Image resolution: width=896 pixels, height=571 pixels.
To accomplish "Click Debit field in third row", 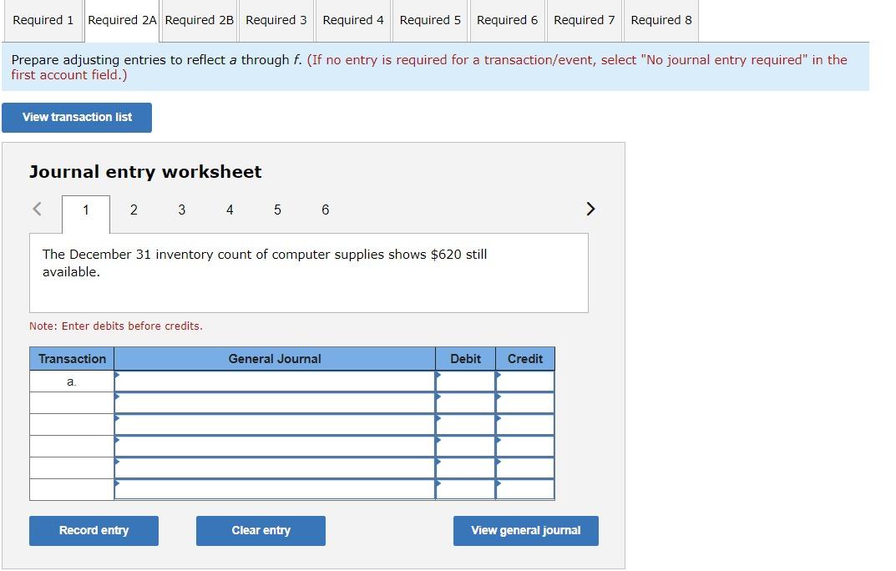I will (466, 425).
